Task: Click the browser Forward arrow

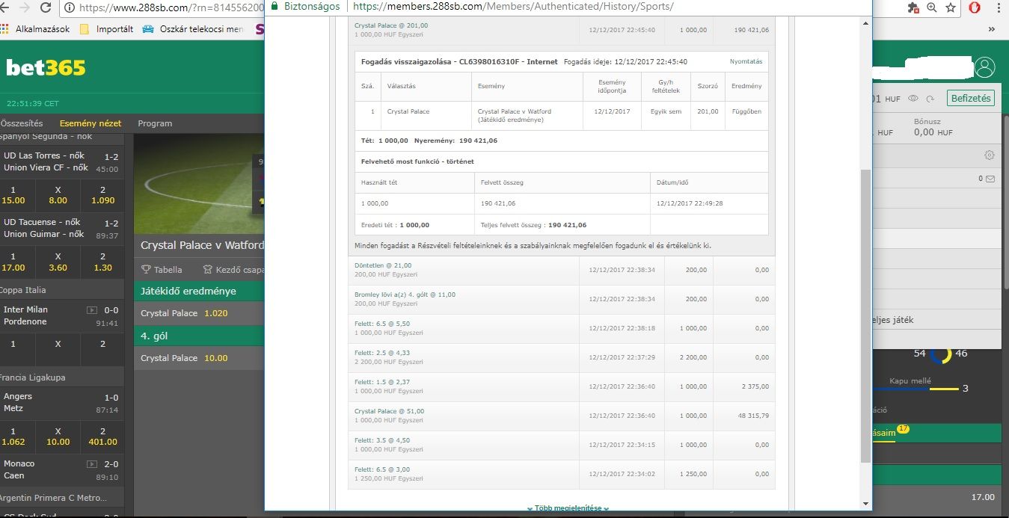Action: (x=24, y=8)
